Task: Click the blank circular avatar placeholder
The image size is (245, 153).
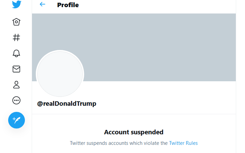Action: 60,74
